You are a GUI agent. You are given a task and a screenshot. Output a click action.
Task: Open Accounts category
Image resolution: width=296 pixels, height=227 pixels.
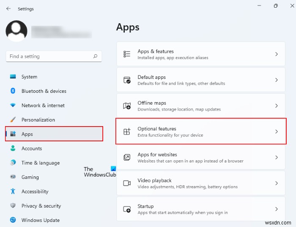[54, 149]
